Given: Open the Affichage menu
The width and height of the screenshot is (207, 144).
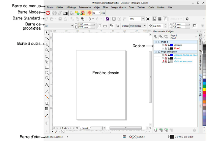Looking at the screenshot, I should point(71,8).
